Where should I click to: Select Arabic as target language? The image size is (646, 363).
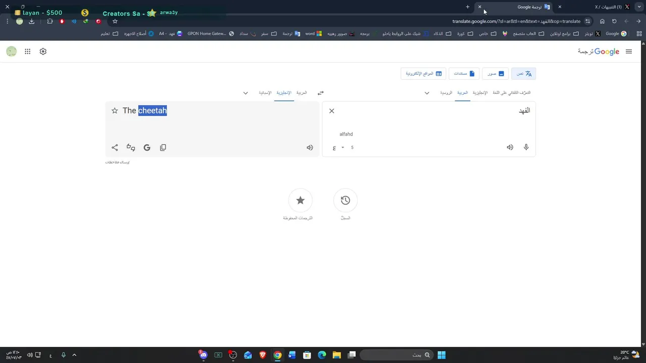301,93
